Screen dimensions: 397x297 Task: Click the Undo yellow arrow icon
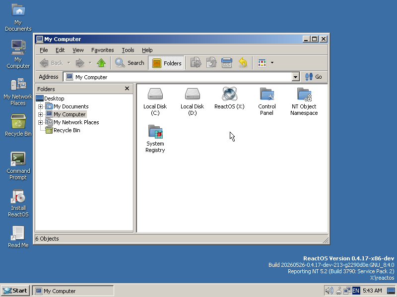tap(243, 63)
